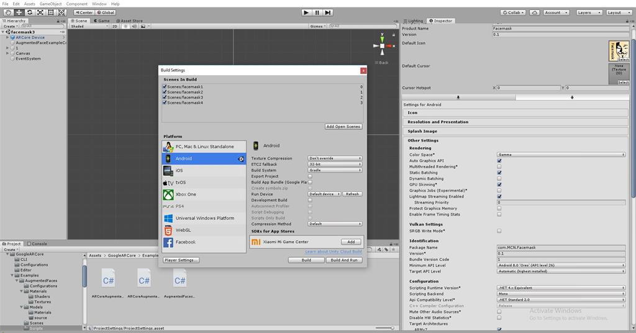Image resolution: width=636 pixels, height=333 pixels.
Task: Open the Component menu
Action: [76, 4]
